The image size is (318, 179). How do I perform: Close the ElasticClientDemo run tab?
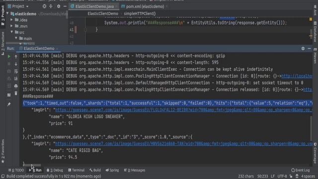tap(58, 49)
